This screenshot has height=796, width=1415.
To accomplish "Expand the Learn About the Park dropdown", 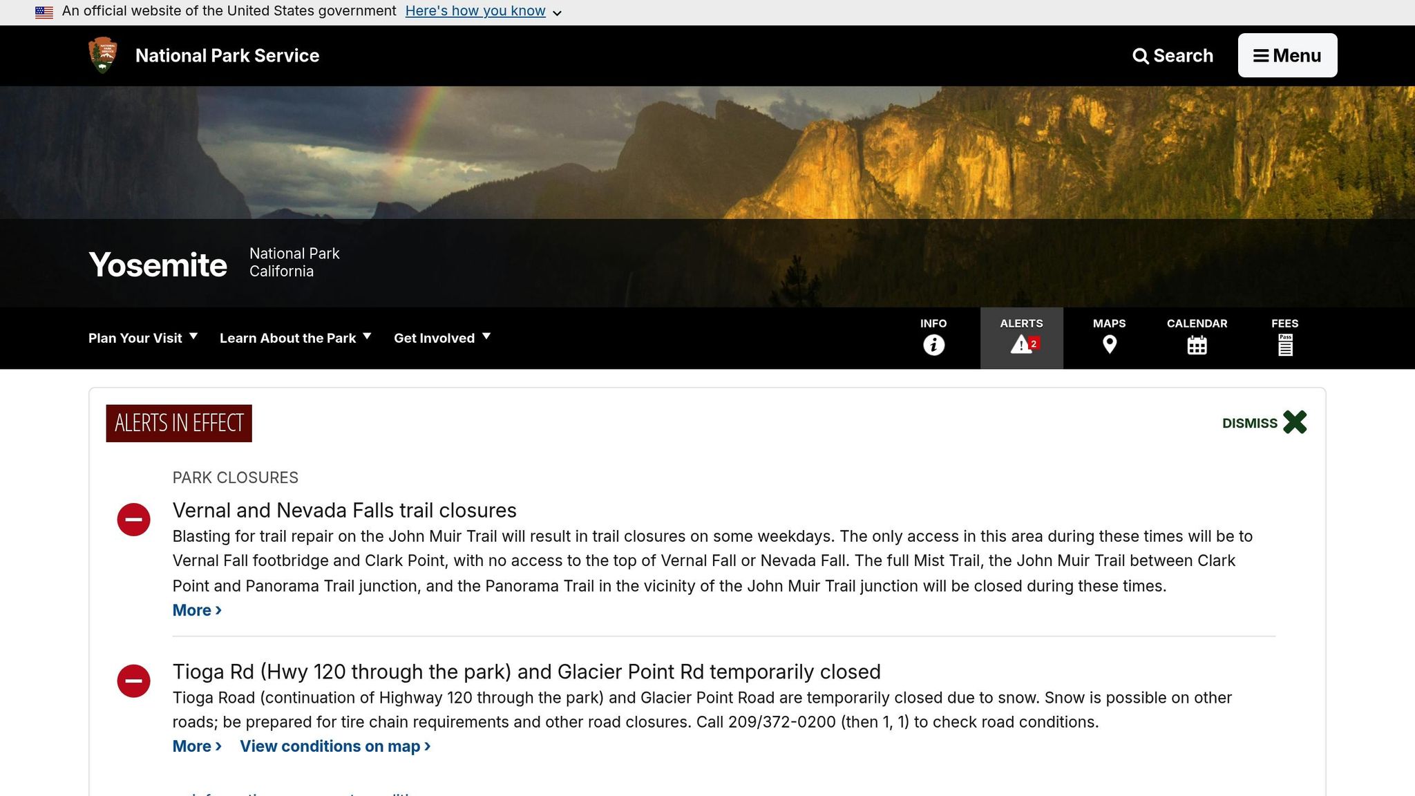I will click(296, 338).
